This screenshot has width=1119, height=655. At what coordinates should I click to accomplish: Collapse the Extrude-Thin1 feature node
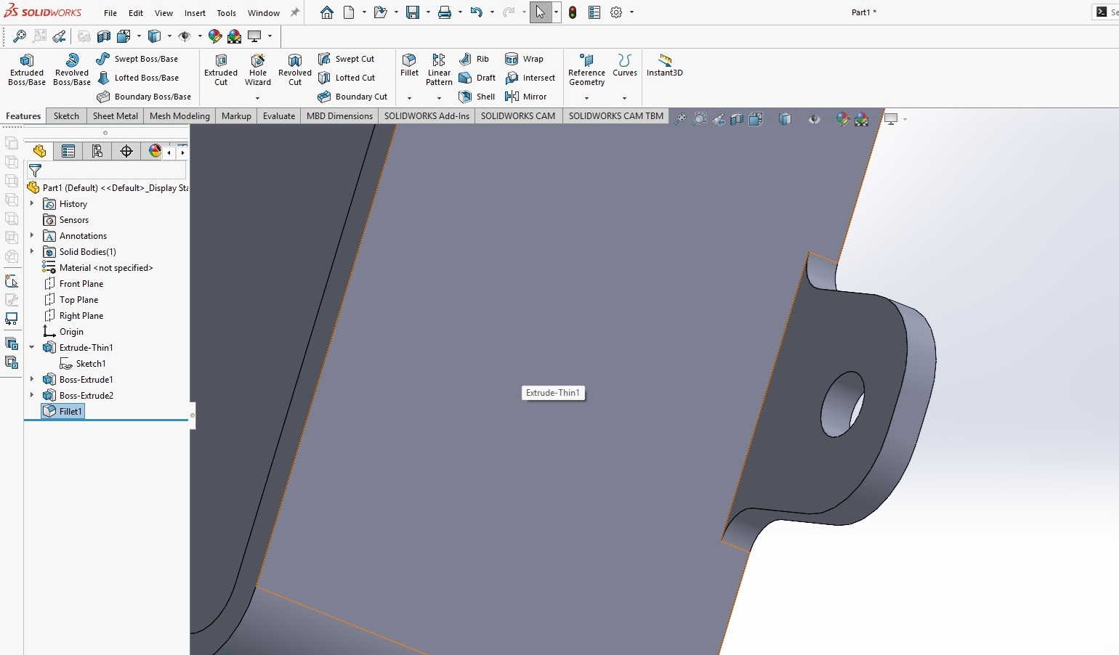click(x=32, y=347)
